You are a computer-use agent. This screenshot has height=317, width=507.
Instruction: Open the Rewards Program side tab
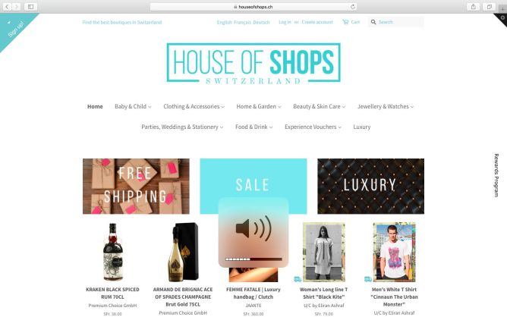(496, 175)
